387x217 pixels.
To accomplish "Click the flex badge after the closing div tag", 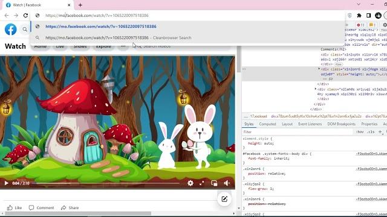I will [x=338, y=64].
